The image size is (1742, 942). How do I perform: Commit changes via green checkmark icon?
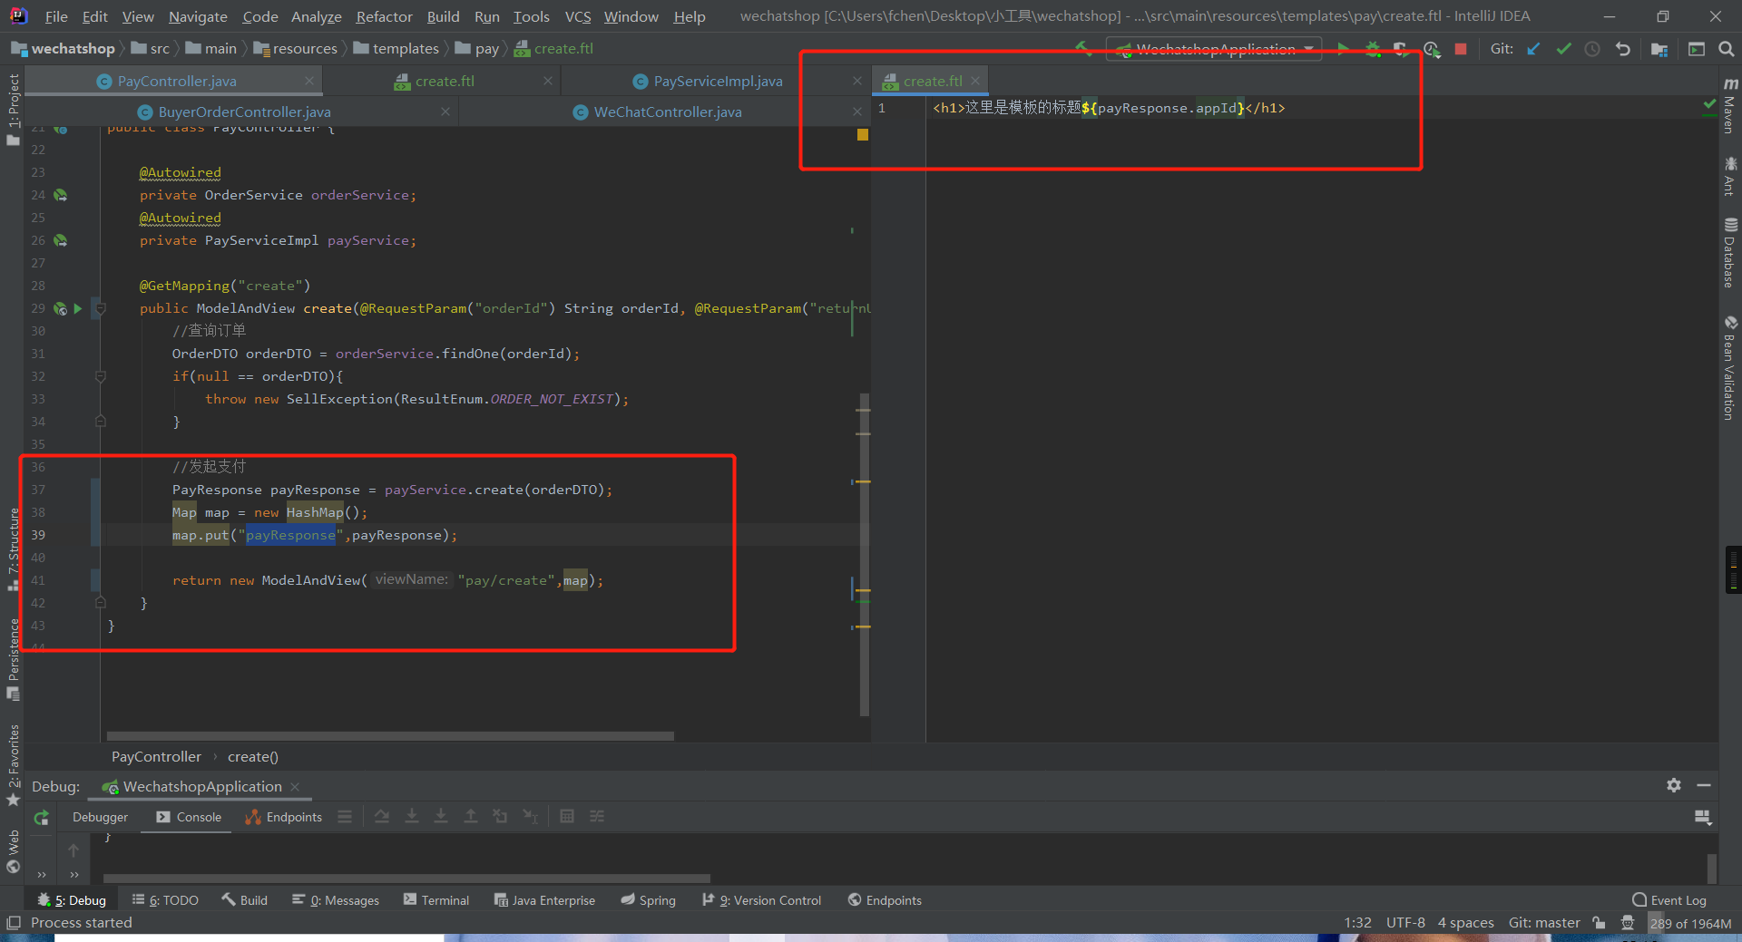click(1562, 49)
